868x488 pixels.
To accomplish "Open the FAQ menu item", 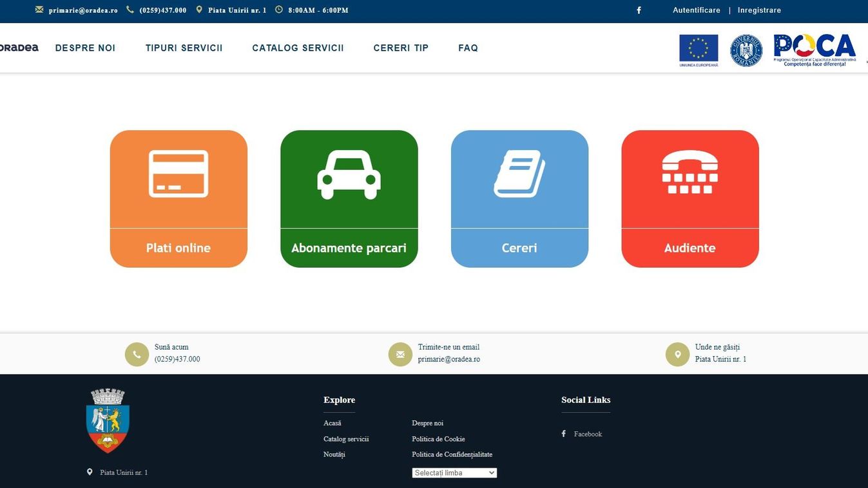I will tap(468, 48).
